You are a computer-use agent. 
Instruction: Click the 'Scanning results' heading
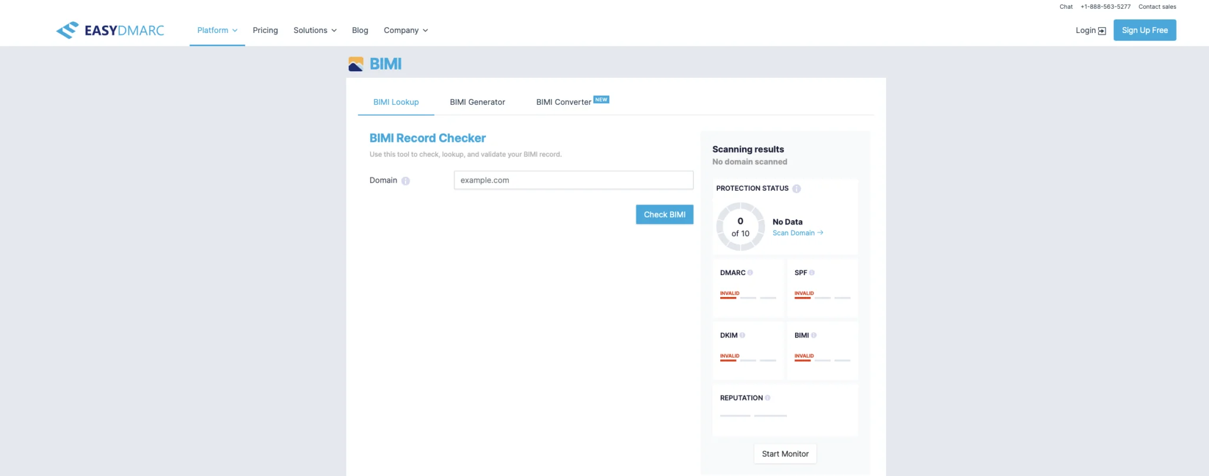tap(748, 149)
